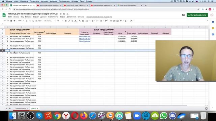The height and width of the screenshot is (121, 216).
Task: Click the Сценарий orange header cell
Action: click(x=68, y=33)
